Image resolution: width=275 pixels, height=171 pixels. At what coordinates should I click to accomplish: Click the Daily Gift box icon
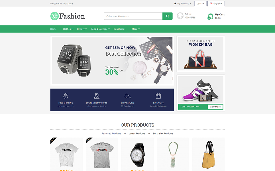pos(158,96)
